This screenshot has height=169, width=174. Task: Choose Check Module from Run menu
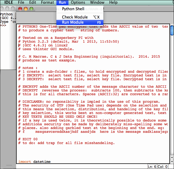pos(80,17)
